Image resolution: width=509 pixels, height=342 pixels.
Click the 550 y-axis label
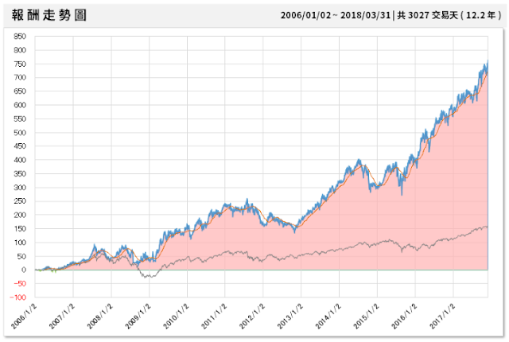[x=20, y=119]
